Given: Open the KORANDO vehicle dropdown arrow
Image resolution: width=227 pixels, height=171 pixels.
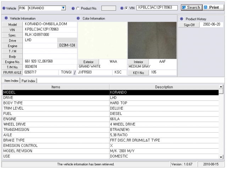Looking at the screenshot, I should pyautogui.click(x=63, y=8).
